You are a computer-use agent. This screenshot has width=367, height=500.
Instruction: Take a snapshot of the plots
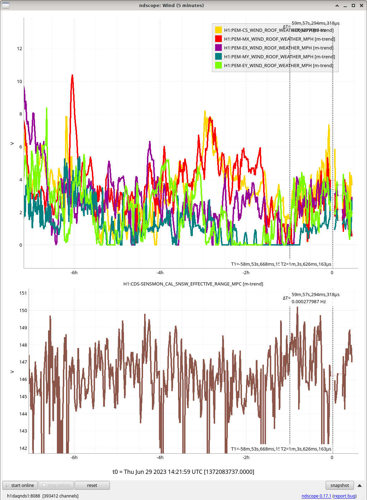point(339,486)
